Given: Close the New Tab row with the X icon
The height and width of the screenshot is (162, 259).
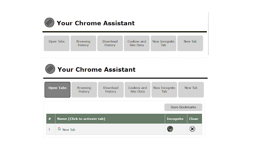Looking at the screenshot, I should [192, 129].
